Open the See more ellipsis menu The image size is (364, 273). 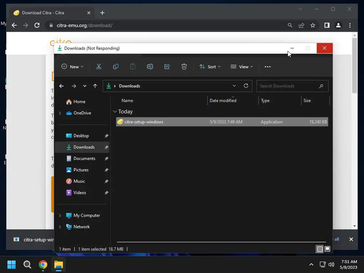267,66
